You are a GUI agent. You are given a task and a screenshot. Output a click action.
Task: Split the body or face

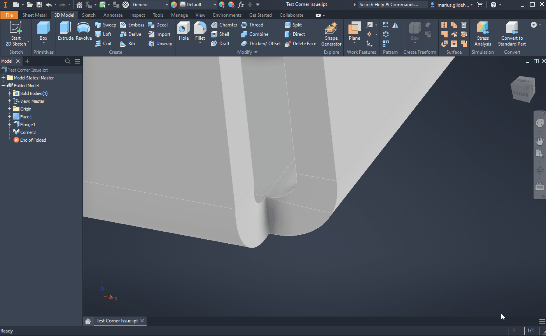[293, 25]
